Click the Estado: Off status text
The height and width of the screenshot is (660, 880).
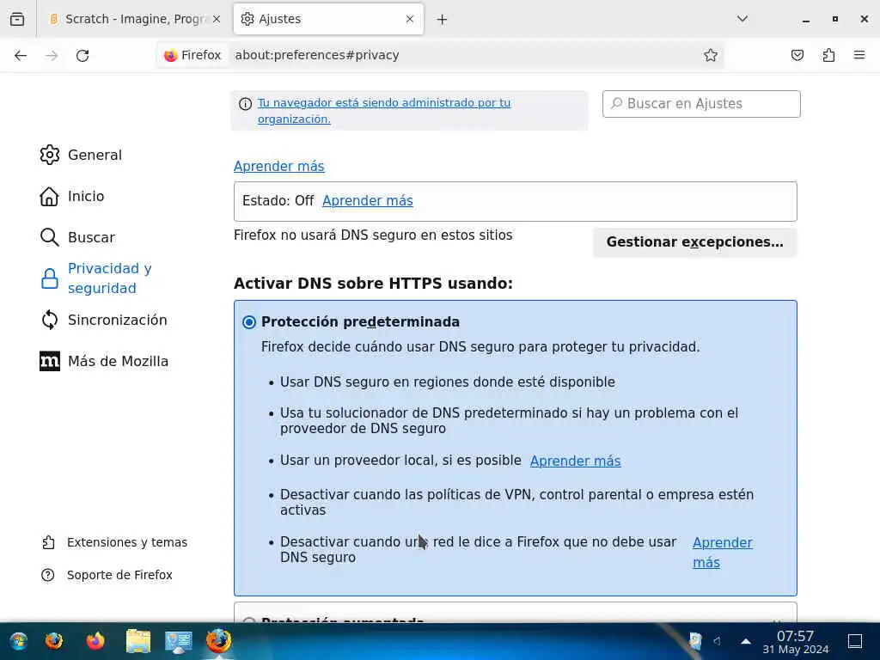coord(278,201)
